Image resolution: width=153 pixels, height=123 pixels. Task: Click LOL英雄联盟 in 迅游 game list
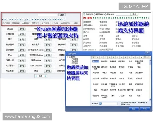click(105, 32)
